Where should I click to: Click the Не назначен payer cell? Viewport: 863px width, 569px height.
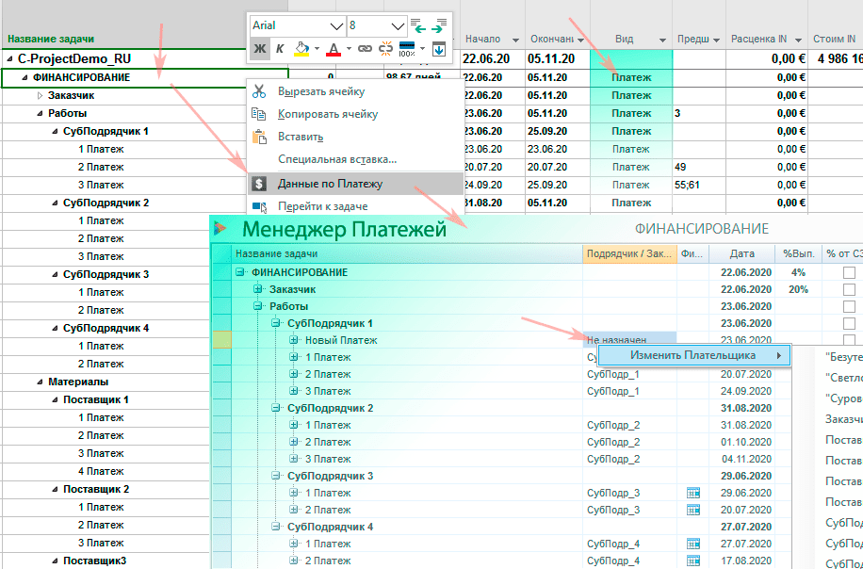[x=628, y=340]
